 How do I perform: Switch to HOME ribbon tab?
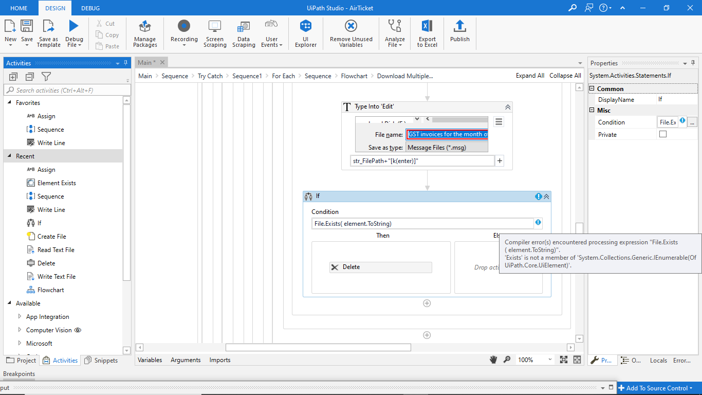pos(19,8)
